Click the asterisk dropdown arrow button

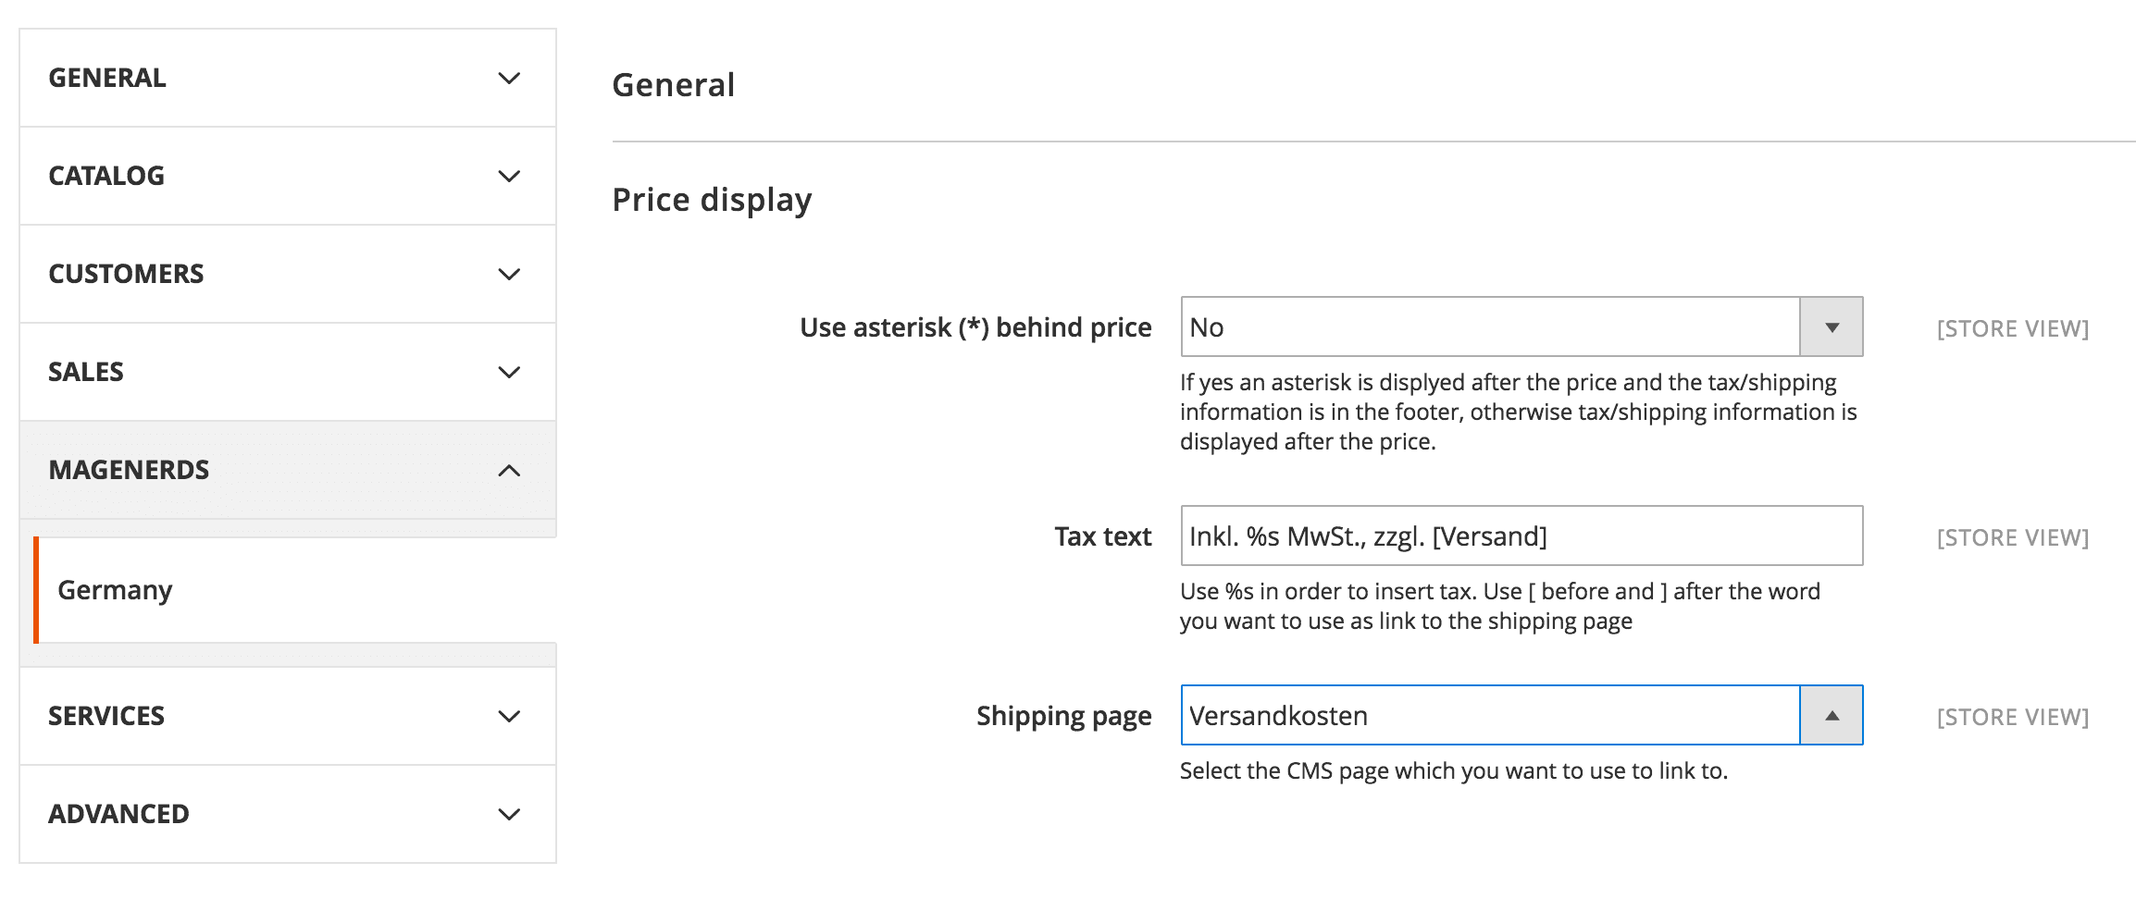[x=1831, y=327]
